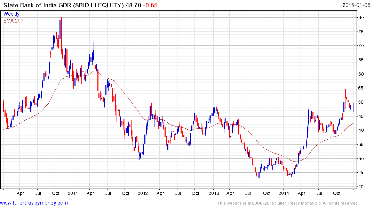The height and width of the screenshot is (208, 374).
Task: Click the price change value -0.65
Action: pyautogui.click(x=150, y=5)
